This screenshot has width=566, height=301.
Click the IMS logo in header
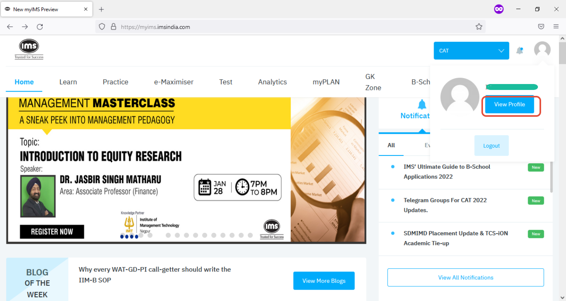(29, 49)
